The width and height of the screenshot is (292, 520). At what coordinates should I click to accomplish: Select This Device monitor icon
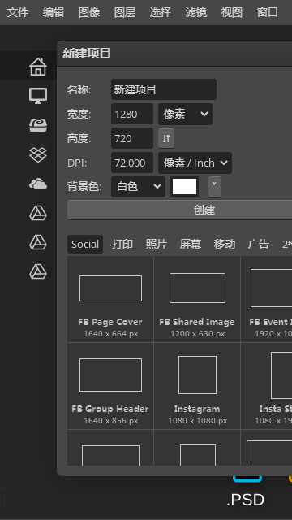(38, 96)
